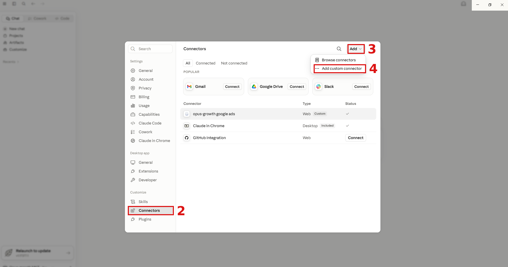508x267 pixels.
Task: Open Usage bar chart icon
Action: [x=133, y=106]
